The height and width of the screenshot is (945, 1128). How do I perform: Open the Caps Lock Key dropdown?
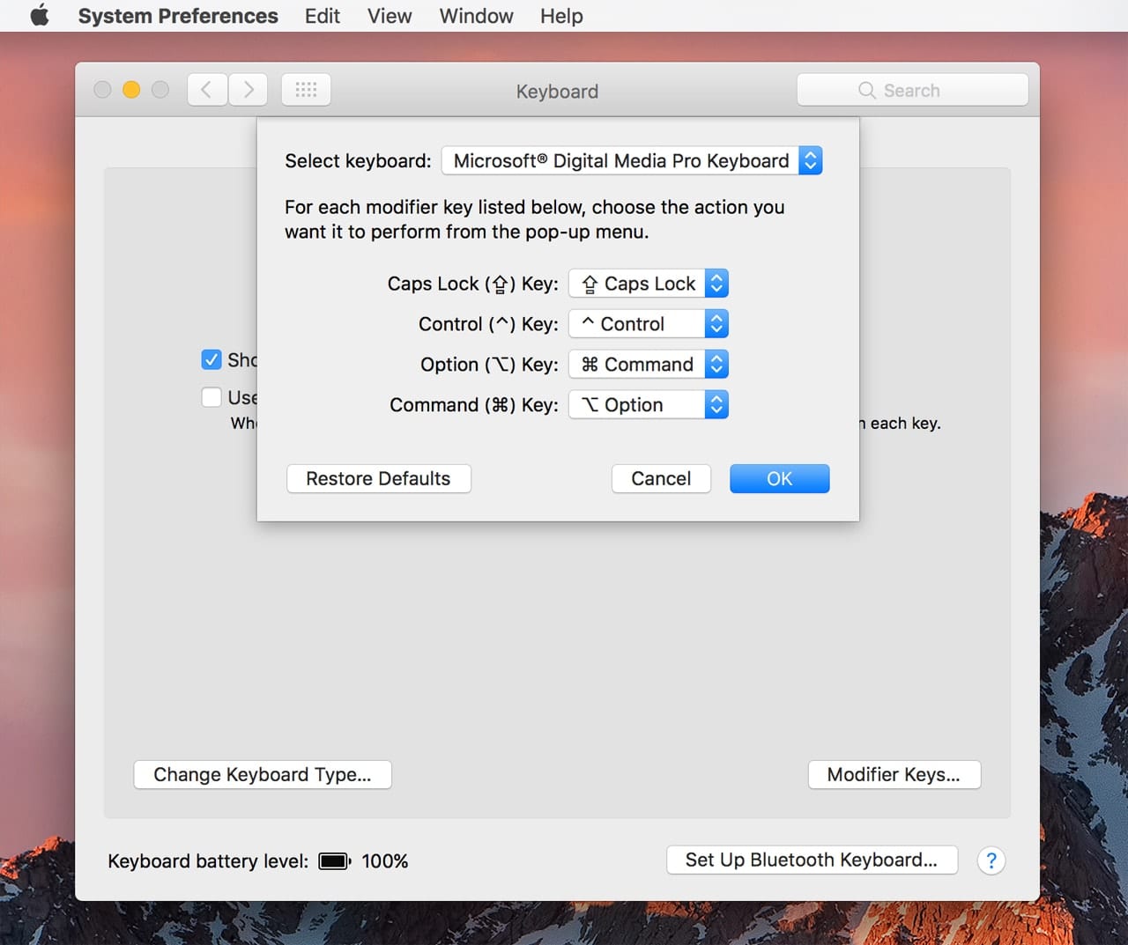(649, 284)
